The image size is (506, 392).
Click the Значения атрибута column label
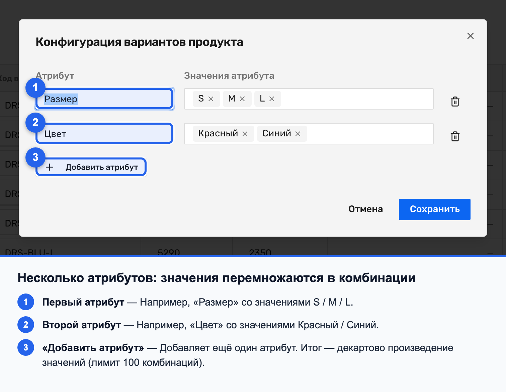point(229,76)
